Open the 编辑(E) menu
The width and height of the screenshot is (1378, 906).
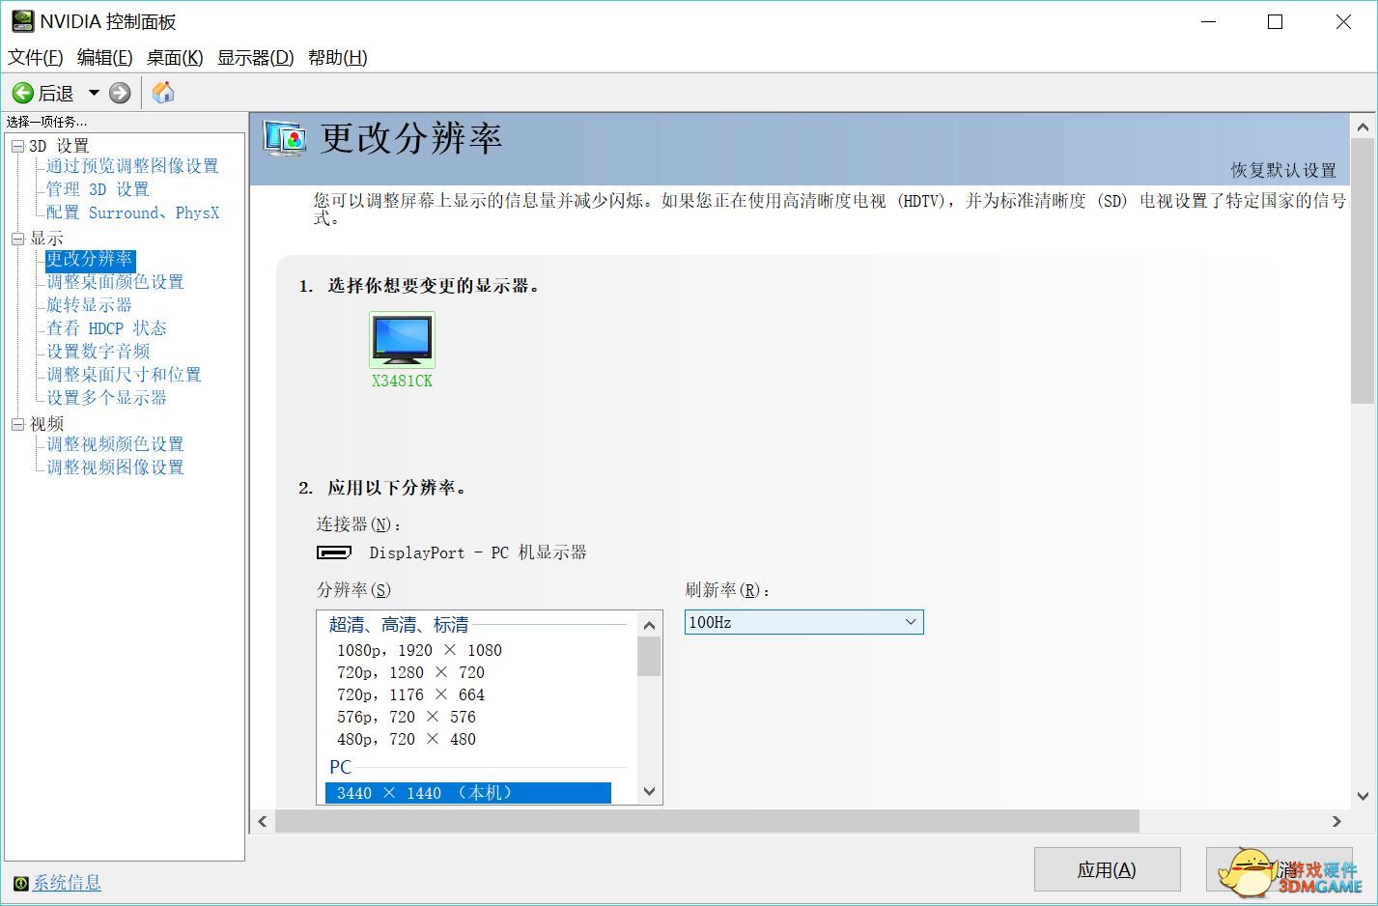tap(105, 58)
